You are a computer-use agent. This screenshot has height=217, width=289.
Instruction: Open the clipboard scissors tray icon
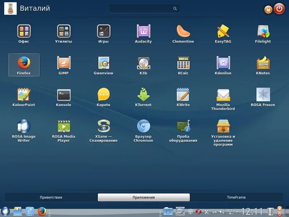pos(206,212)
